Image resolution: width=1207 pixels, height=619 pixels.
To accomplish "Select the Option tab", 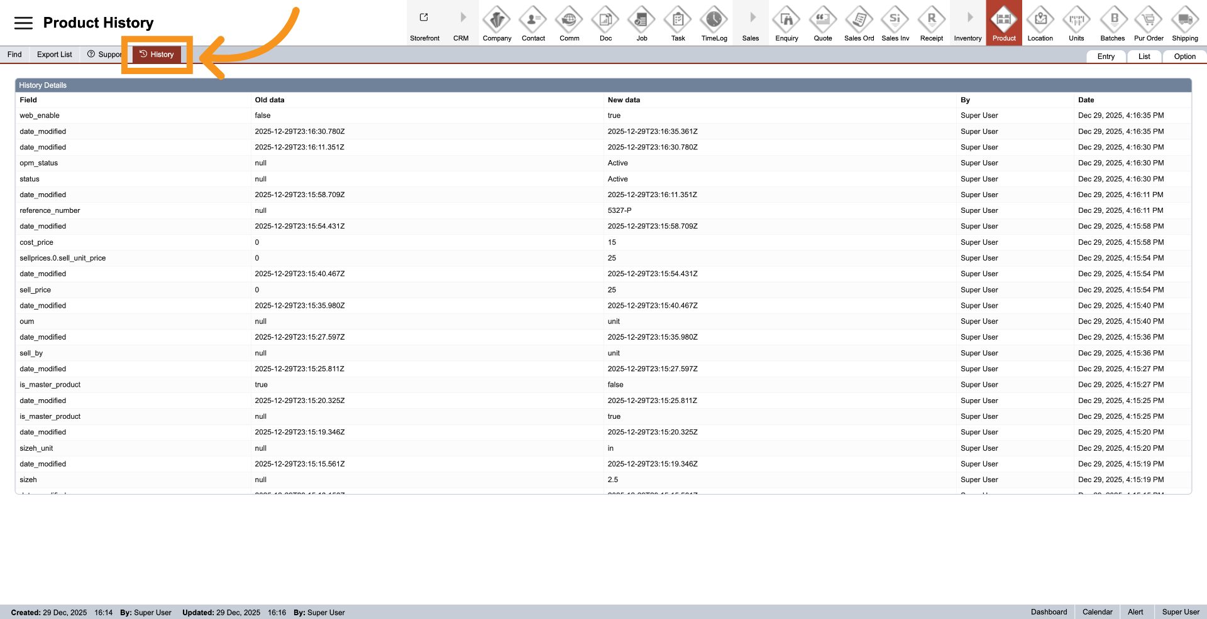I will 1184,57.
